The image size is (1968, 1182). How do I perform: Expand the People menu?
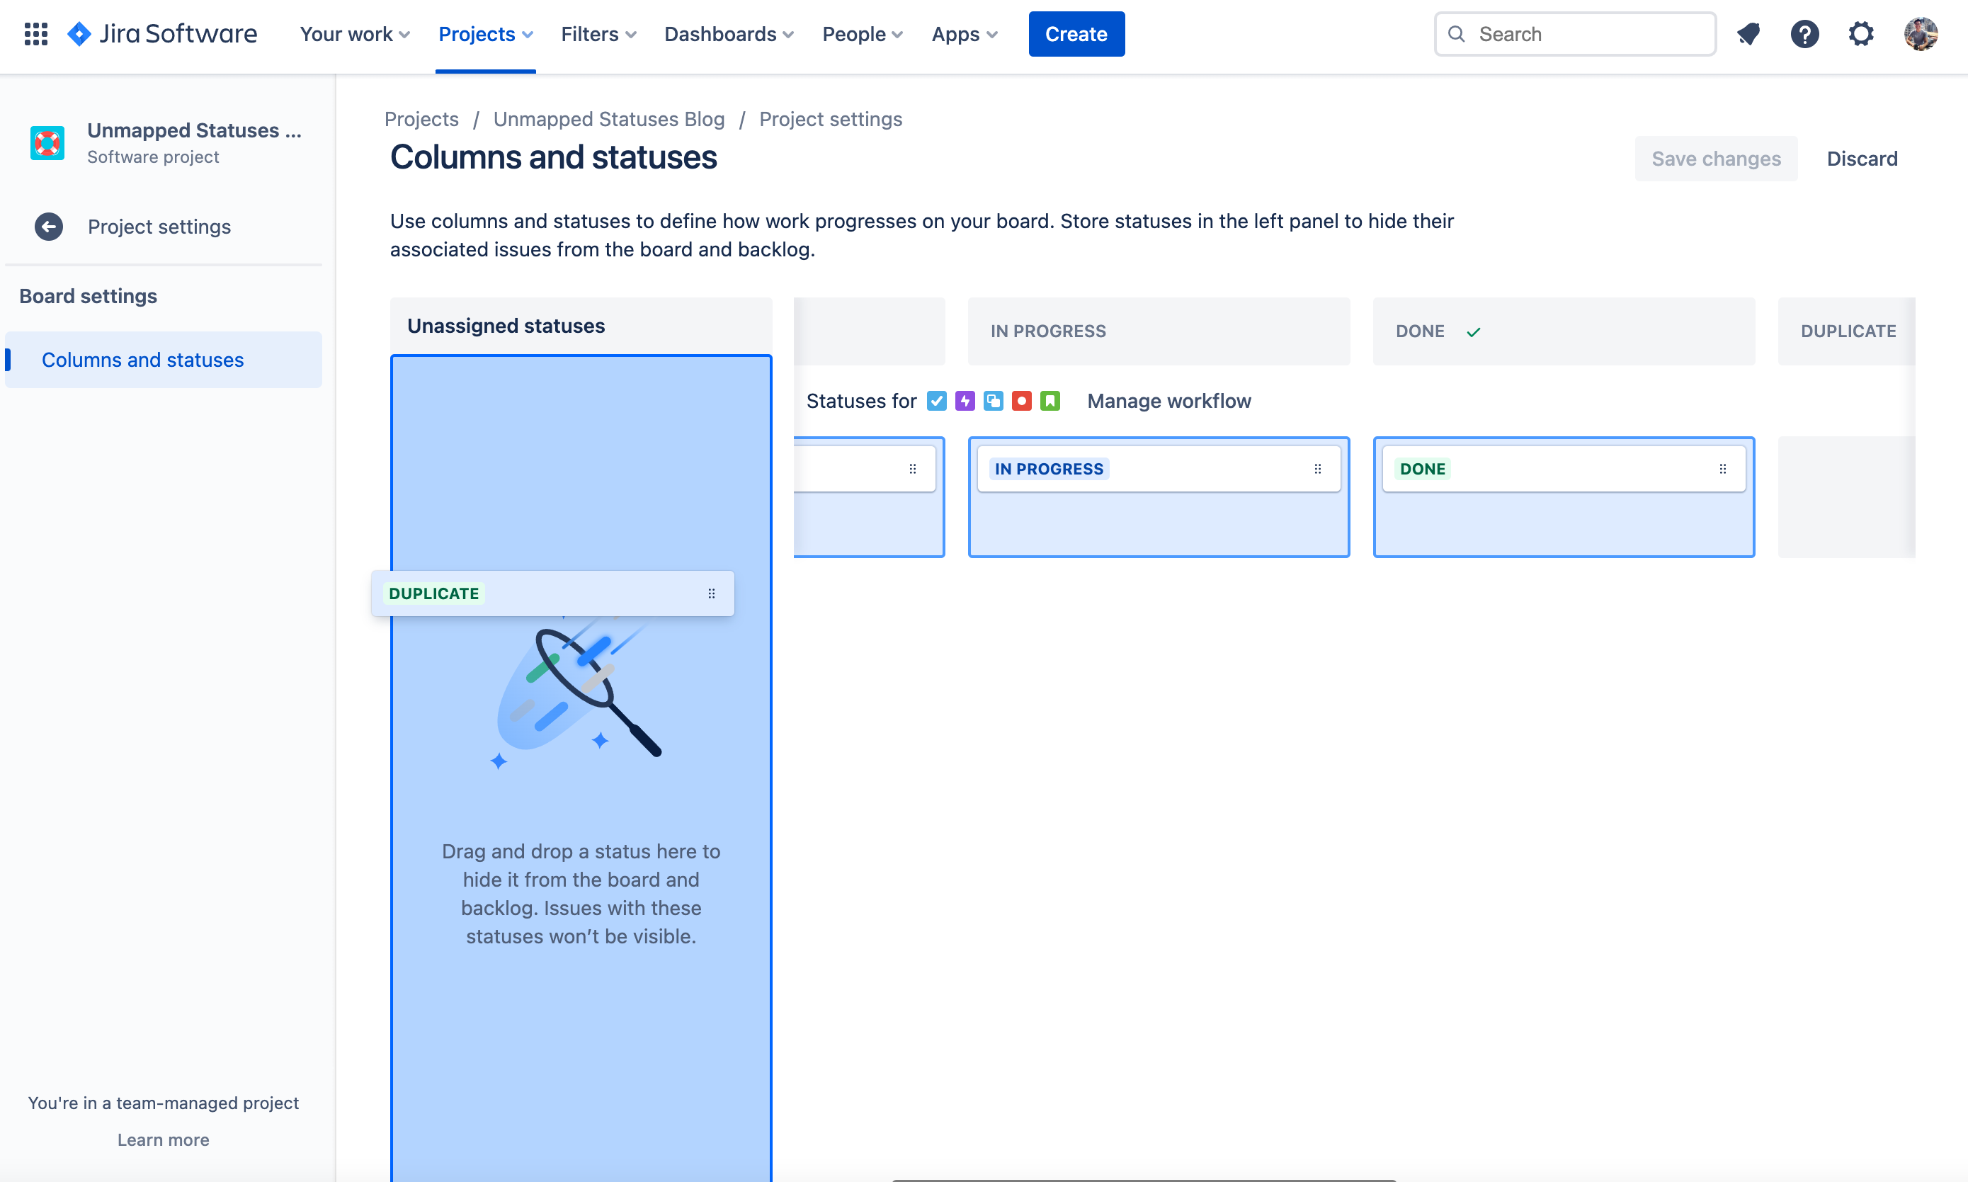(863, 34)
